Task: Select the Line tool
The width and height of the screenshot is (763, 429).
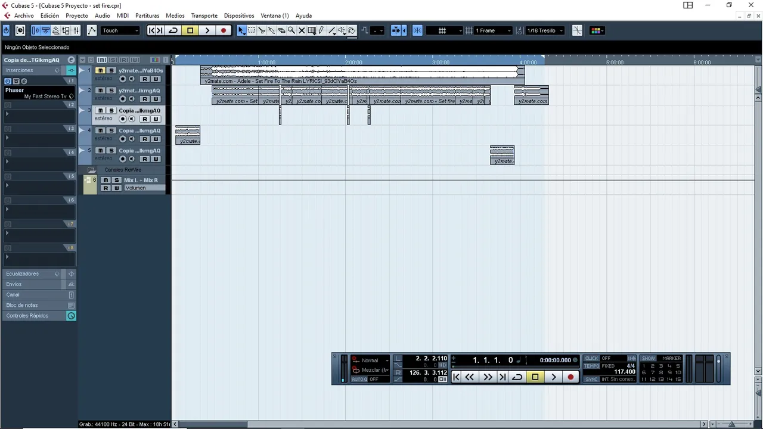Action: click(x=332, y=30)
